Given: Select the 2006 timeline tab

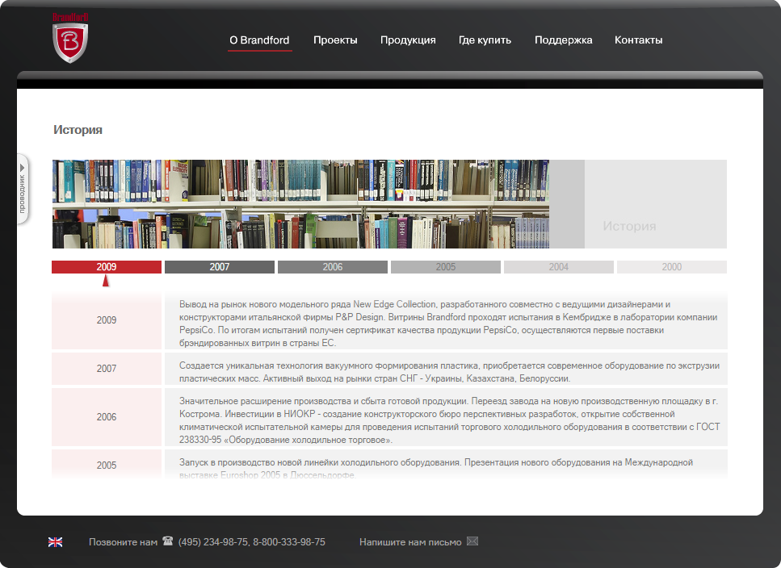Looking at the screenshot, I should (333, 267).
